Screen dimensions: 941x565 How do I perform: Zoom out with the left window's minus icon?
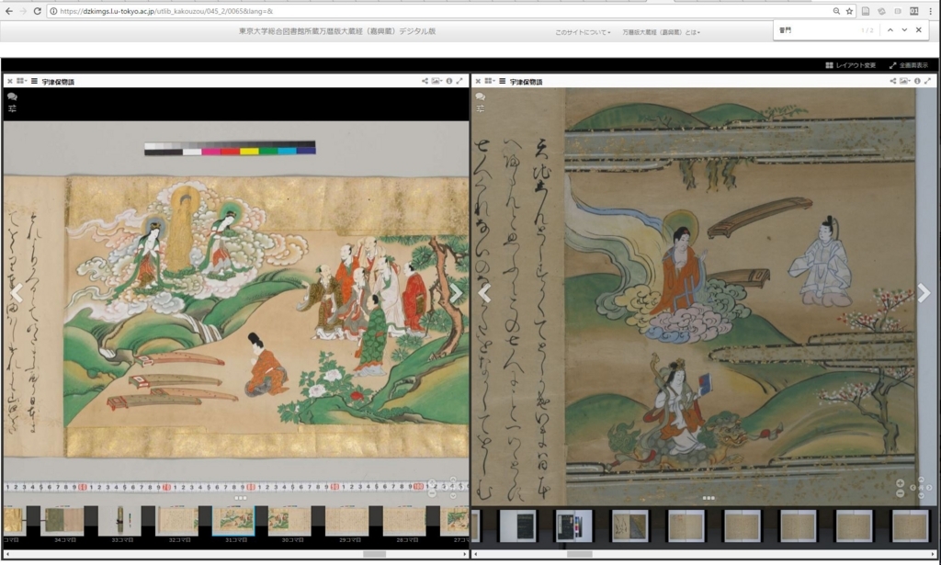coord(432,493)
